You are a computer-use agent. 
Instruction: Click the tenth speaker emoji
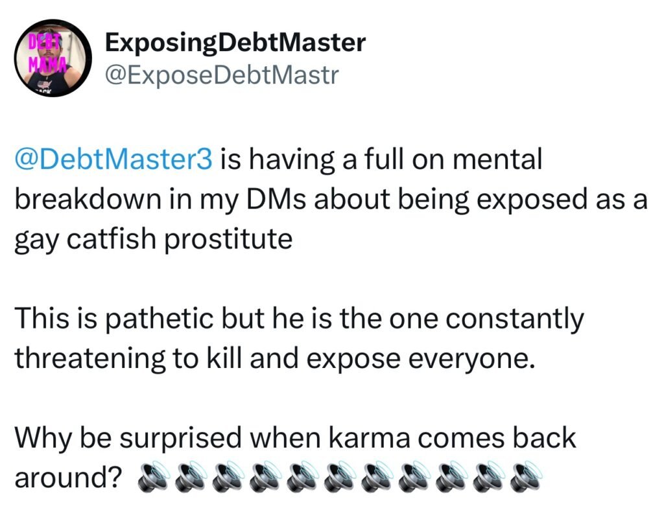point(483,477)
